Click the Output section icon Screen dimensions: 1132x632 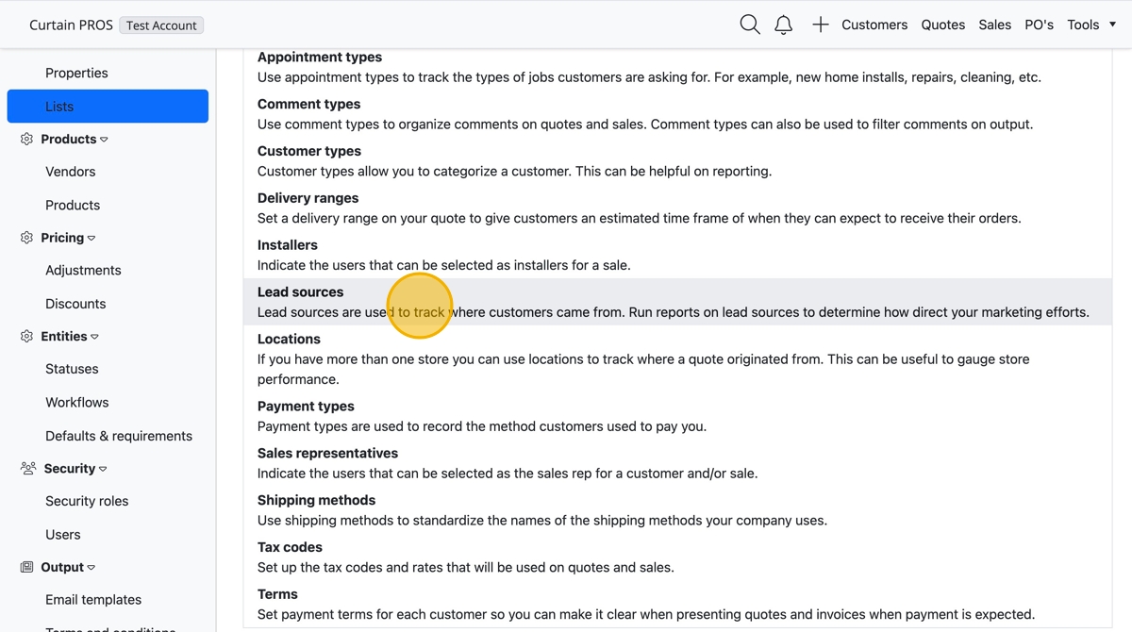(26, 567)
